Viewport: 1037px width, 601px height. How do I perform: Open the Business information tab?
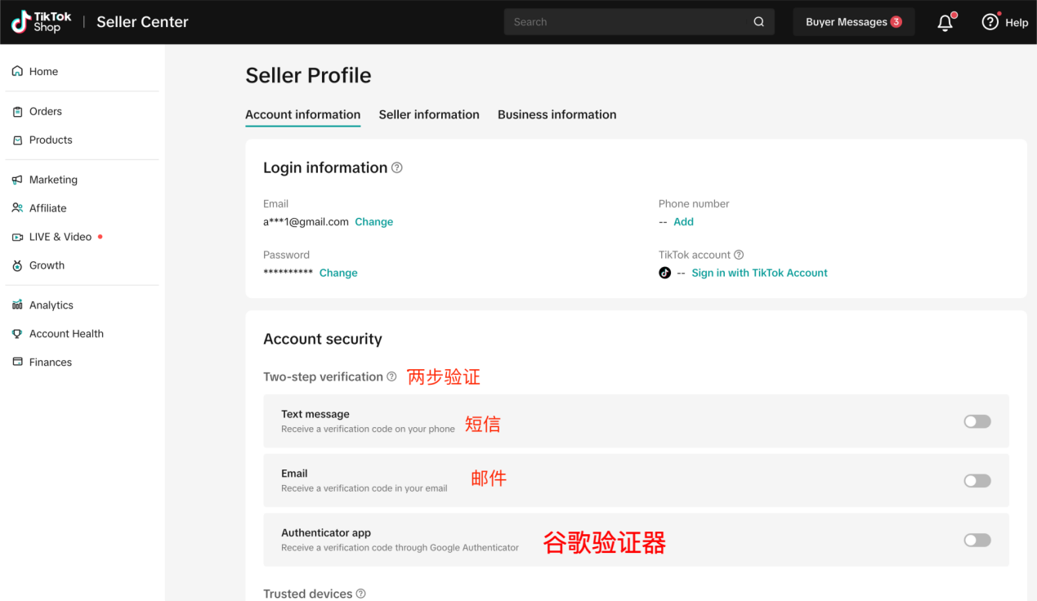coord(556,114)
